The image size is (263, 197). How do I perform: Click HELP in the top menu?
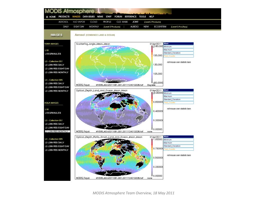coord(152,17)
